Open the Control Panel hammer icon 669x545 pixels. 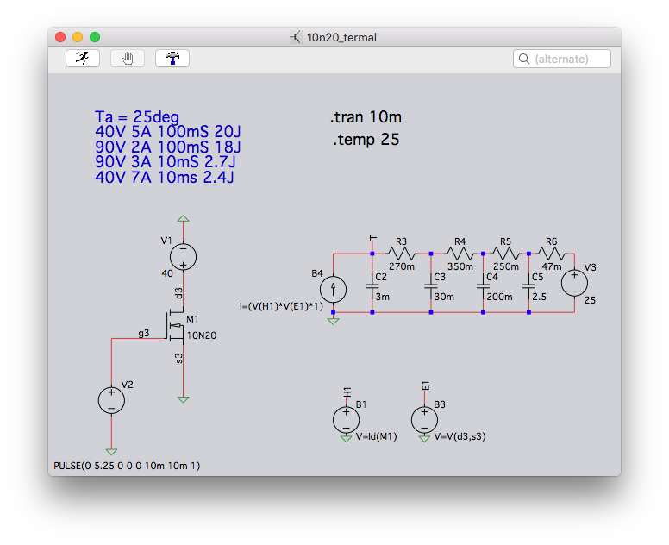pyautogui.click(x=172, y=58)
